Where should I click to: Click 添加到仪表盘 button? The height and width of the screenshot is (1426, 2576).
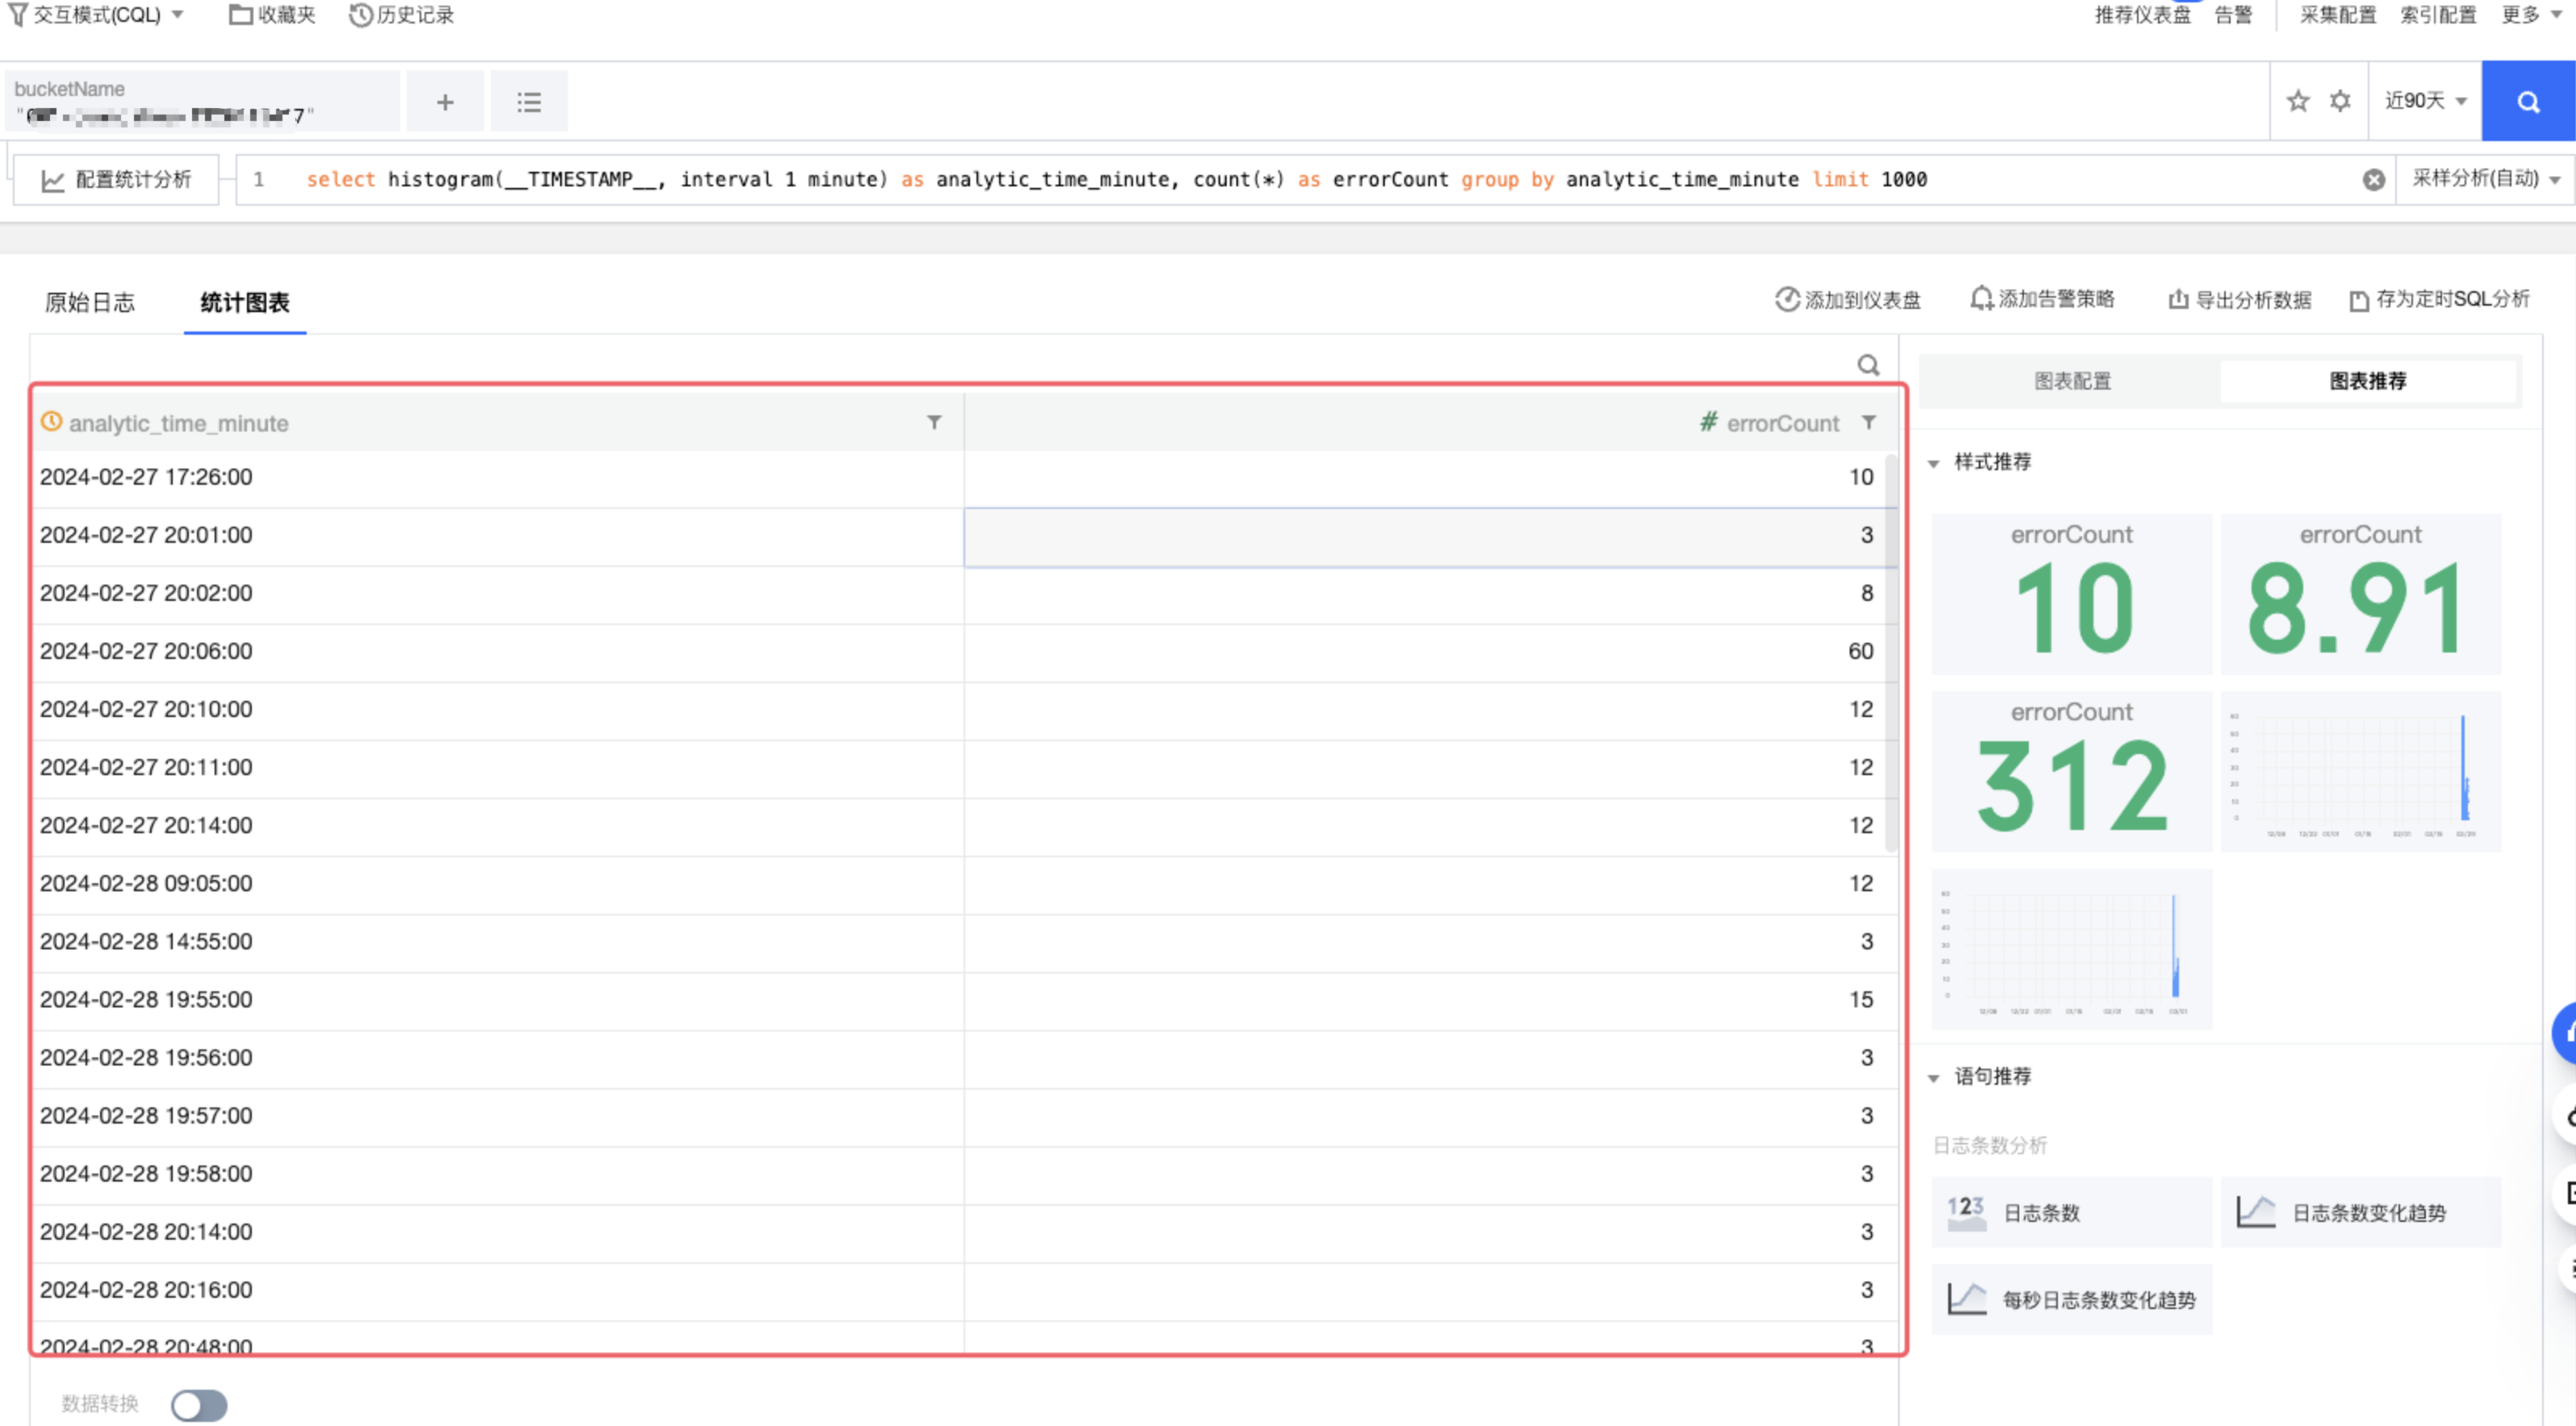coord(1847,300)
